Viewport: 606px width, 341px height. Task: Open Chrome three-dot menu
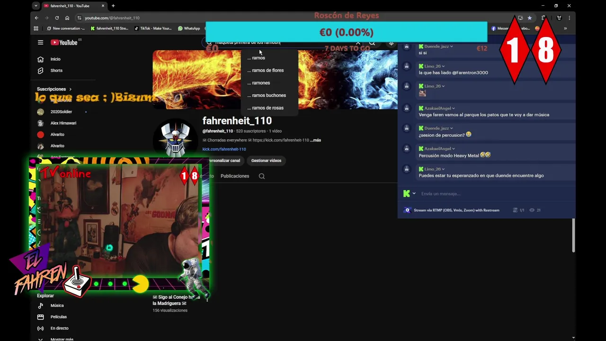(569, 18)
